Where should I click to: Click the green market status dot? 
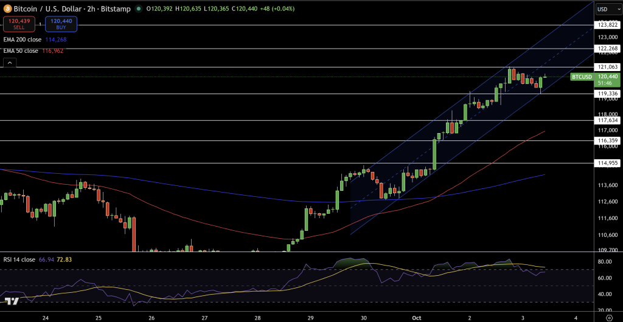click(139, 9)
